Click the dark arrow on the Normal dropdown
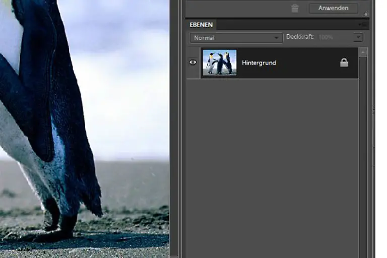387x258 pixels. (x=277, y=38)
